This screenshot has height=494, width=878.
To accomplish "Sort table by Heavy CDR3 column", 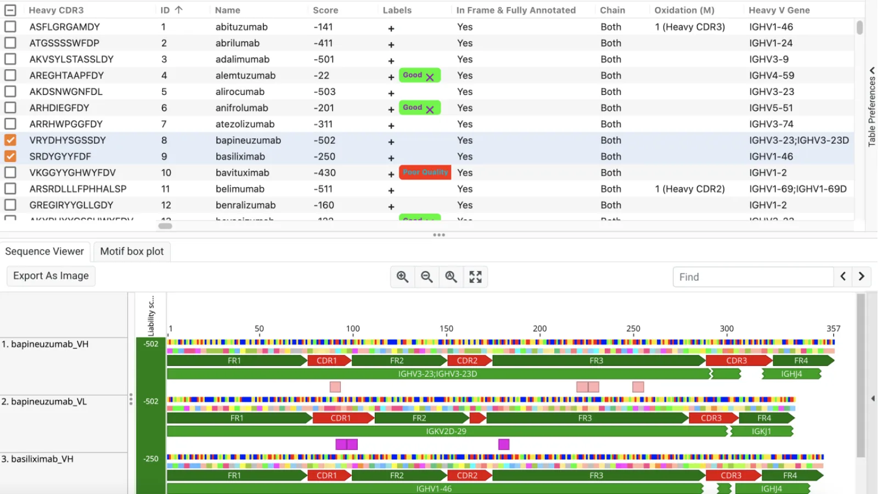I will [x=56, y=10].
